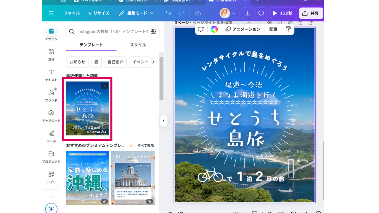Click the undo arrow
This screenshot has width=379, height=213.
click(x=168, y=13)
